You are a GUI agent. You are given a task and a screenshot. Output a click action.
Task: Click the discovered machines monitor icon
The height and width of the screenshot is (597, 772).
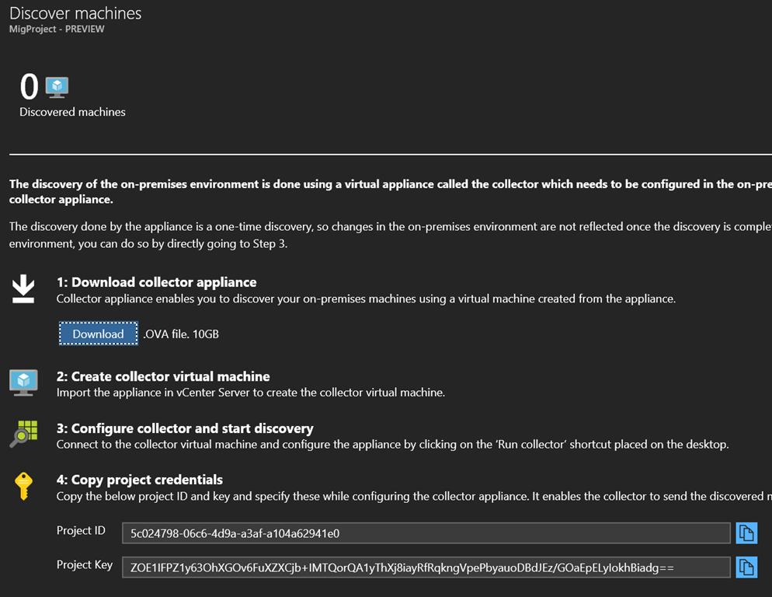coord(57,87)
